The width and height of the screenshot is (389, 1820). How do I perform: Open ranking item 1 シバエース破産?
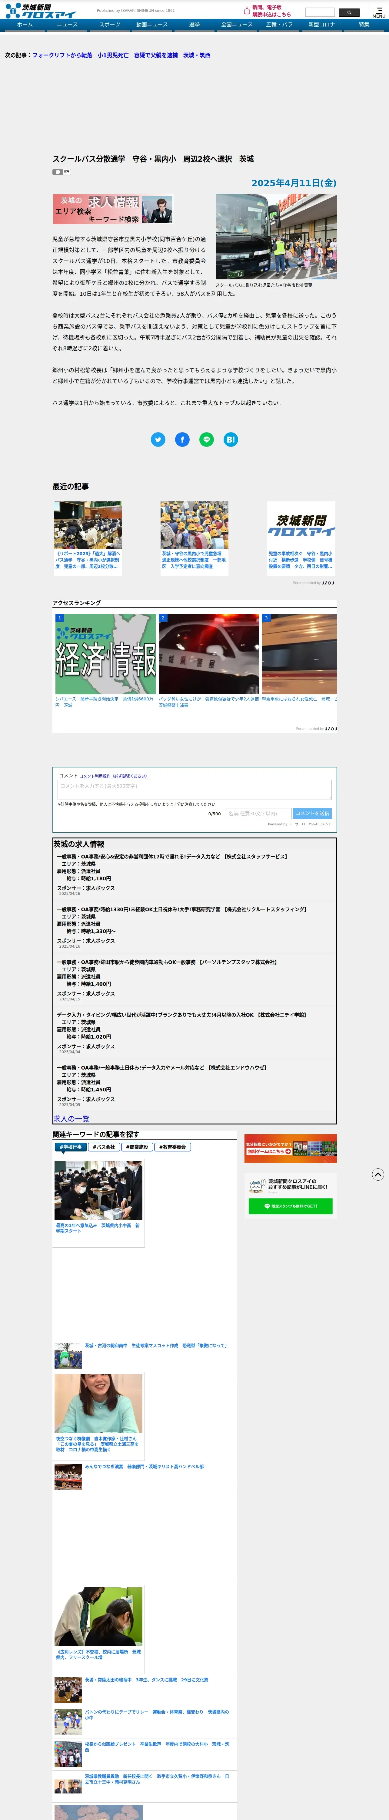tap(105, 662)
